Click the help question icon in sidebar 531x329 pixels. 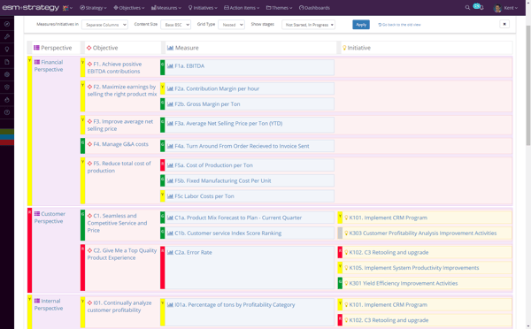click(x=7, y=112)
